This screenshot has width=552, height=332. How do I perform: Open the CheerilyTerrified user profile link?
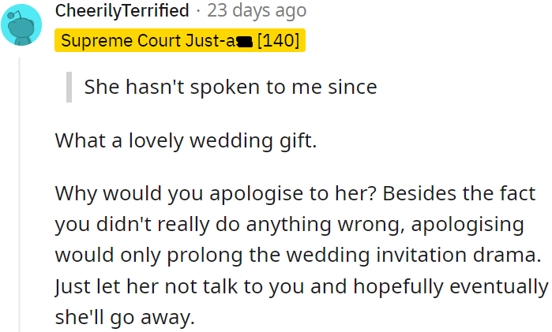122,11
